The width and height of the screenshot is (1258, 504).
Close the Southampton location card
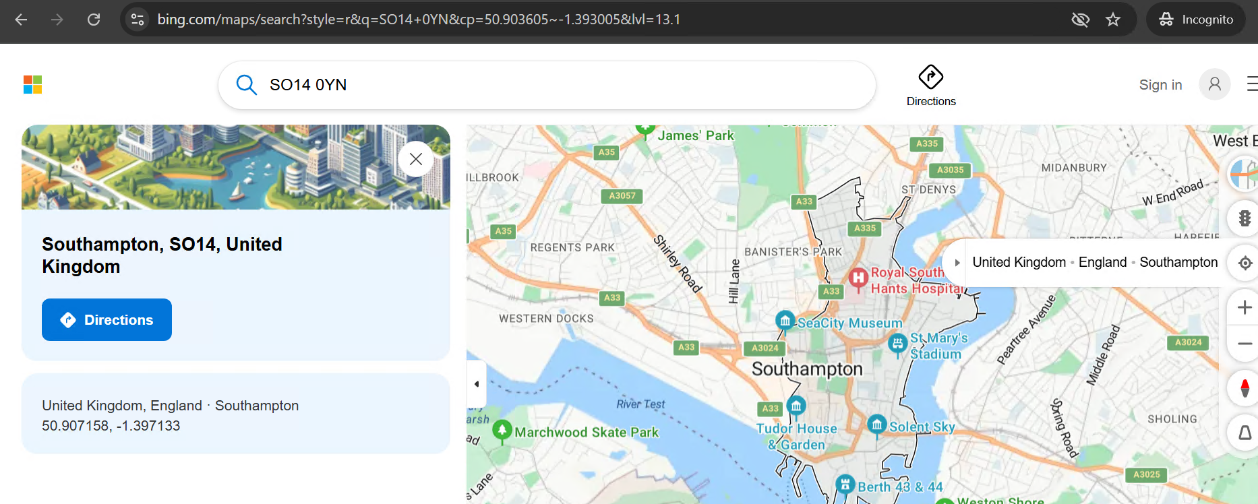[x=416, y=159]
